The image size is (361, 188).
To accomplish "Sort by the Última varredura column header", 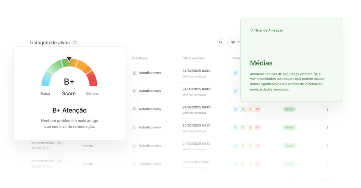I will [x=193, y=58].
